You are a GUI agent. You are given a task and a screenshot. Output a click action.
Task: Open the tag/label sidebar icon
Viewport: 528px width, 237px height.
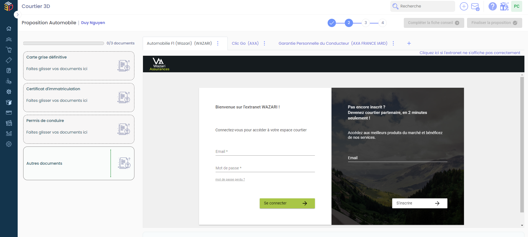click(9, 60)
